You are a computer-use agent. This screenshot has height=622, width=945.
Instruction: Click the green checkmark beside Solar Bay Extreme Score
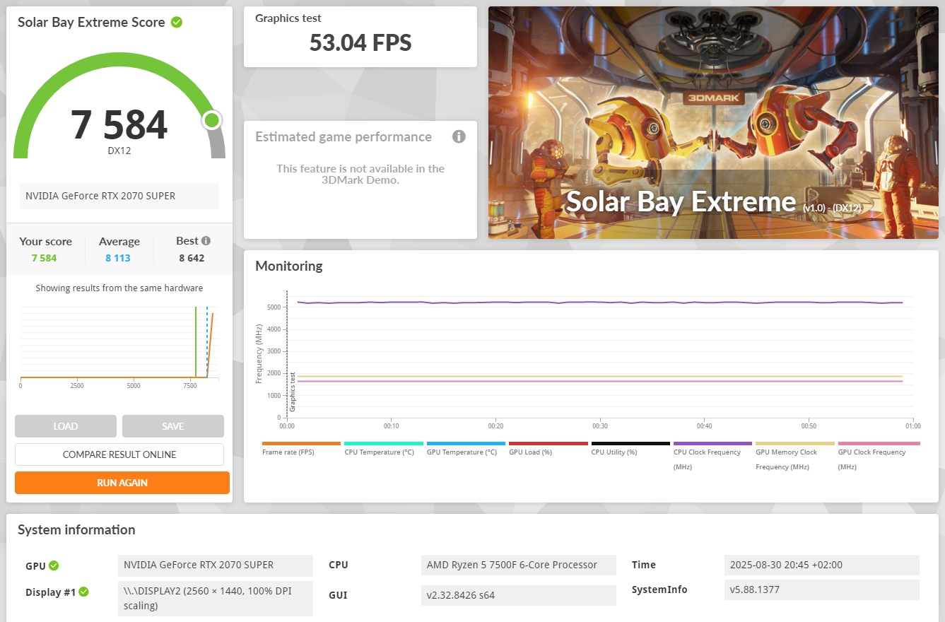tap(177, 23)
